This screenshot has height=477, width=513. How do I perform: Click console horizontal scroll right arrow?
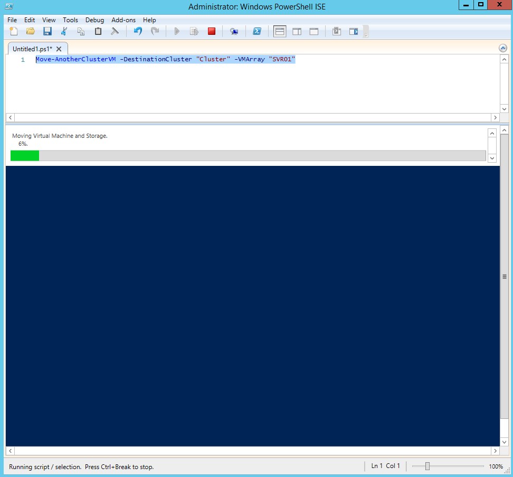tap(496, 451)
